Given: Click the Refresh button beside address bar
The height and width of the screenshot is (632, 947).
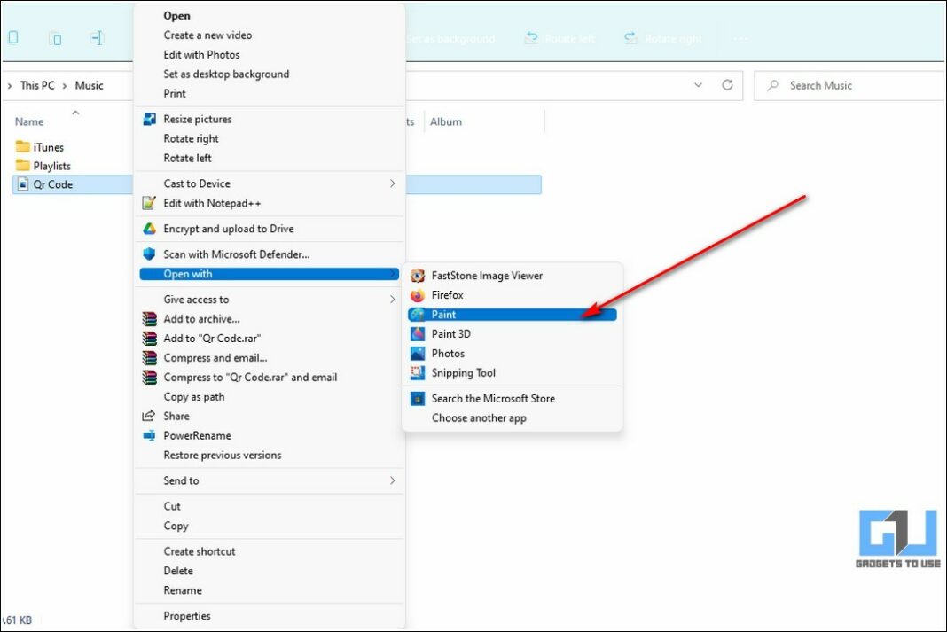Looking at the screenshot, I should pos(727,85).
